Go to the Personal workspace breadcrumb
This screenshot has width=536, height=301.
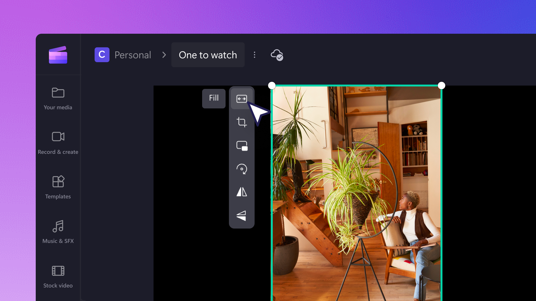coord(133,55)
